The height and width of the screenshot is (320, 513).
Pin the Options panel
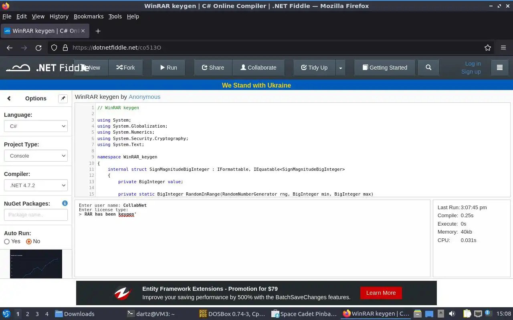point(63,98)
